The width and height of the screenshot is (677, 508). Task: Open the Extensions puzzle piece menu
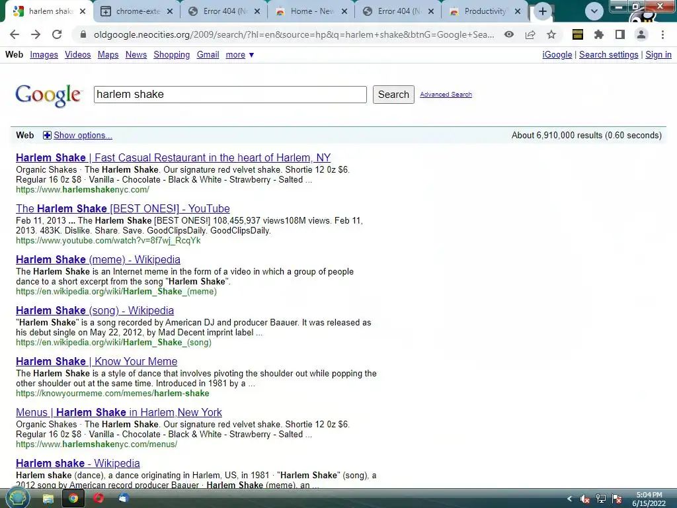[x=599, y=34]
